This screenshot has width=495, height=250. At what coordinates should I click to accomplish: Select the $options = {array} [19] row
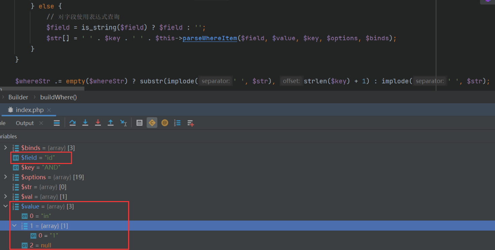(247, 177)
